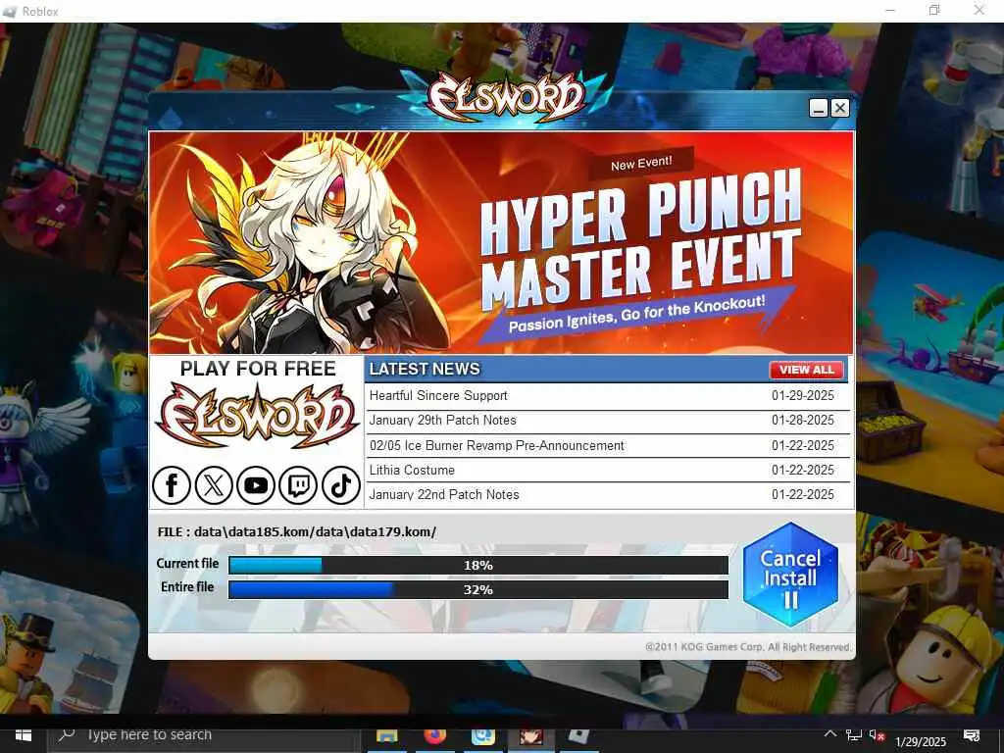Minimize the Elsword launcher window
The width and height of the screenshot is (1004, 753).
click(819, 108)
